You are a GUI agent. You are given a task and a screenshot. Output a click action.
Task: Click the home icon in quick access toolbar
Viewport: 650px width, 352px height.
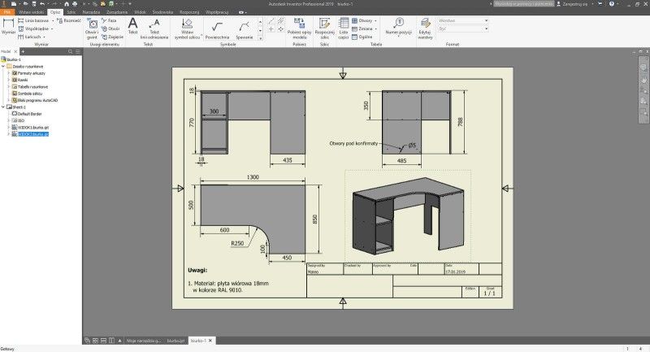pyautogui.click(x=67, y=4)
